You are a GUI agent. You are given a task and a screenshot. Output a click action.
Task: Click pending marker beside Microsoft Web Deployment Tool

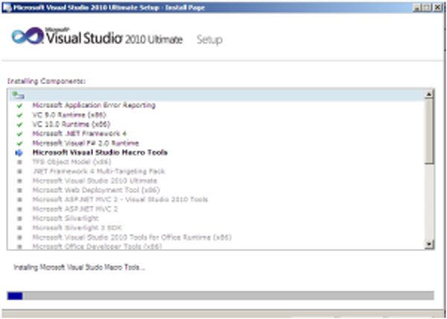click(19, 190)
